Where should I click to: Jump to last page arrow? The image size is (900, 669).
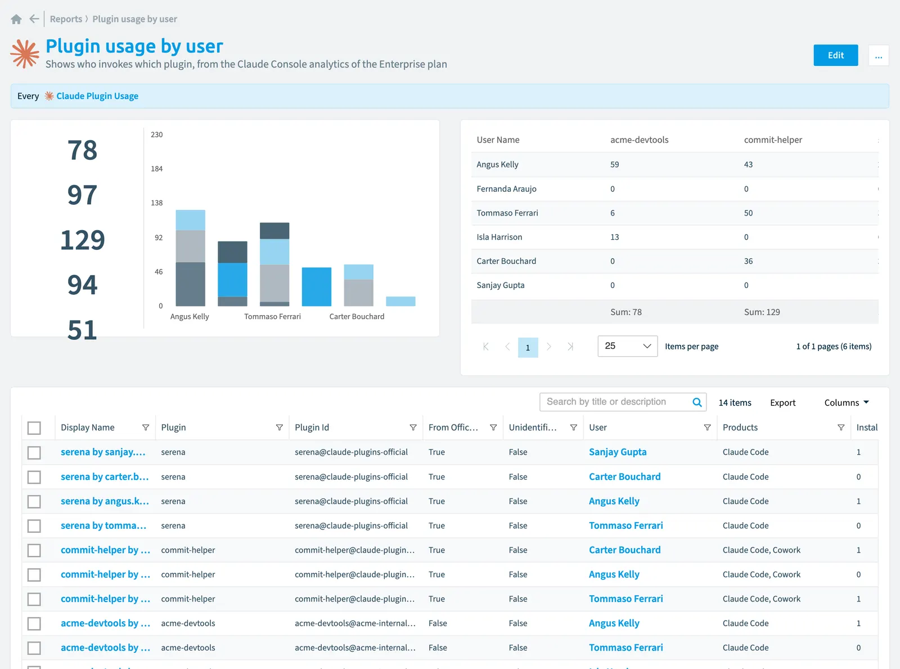[570, 347]
